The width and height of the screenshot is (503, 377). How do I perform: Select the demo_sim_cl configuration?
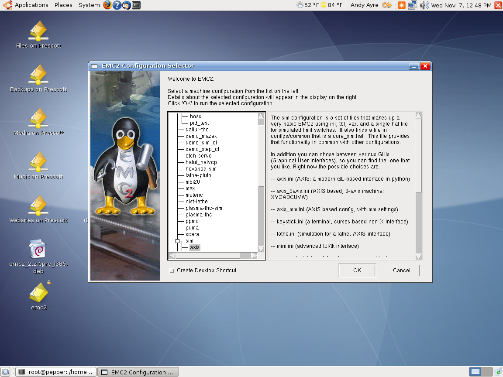pos(201,143)
